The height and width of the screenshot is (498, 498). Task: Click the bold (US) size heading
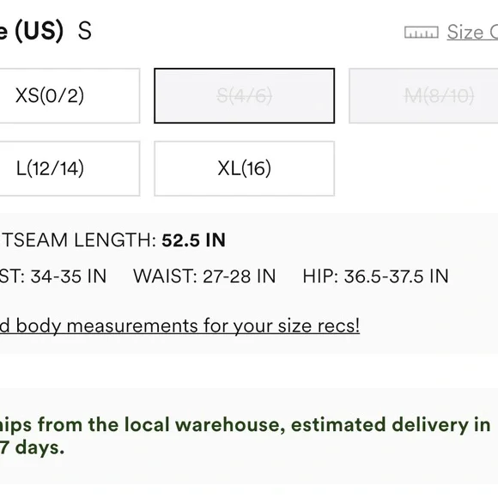[x=39, y=31]
